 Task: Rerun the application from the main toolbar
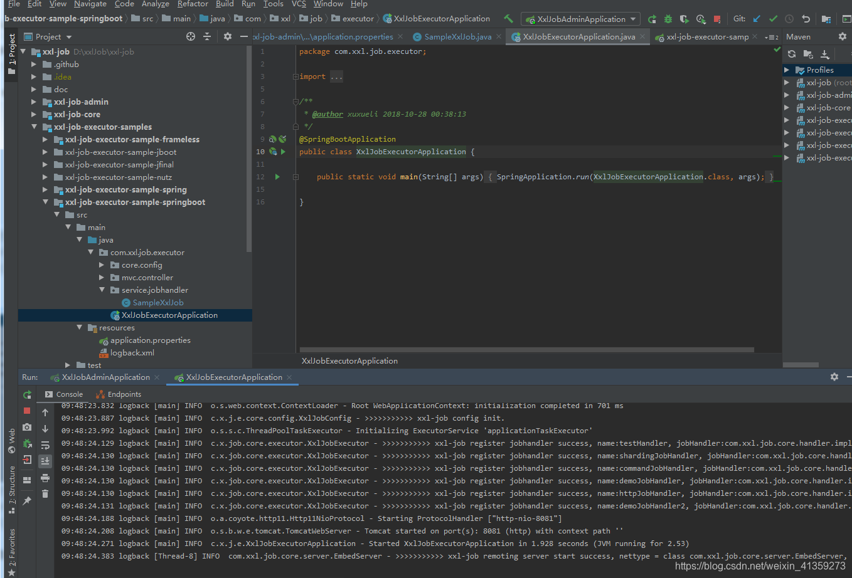click(652, 19)
